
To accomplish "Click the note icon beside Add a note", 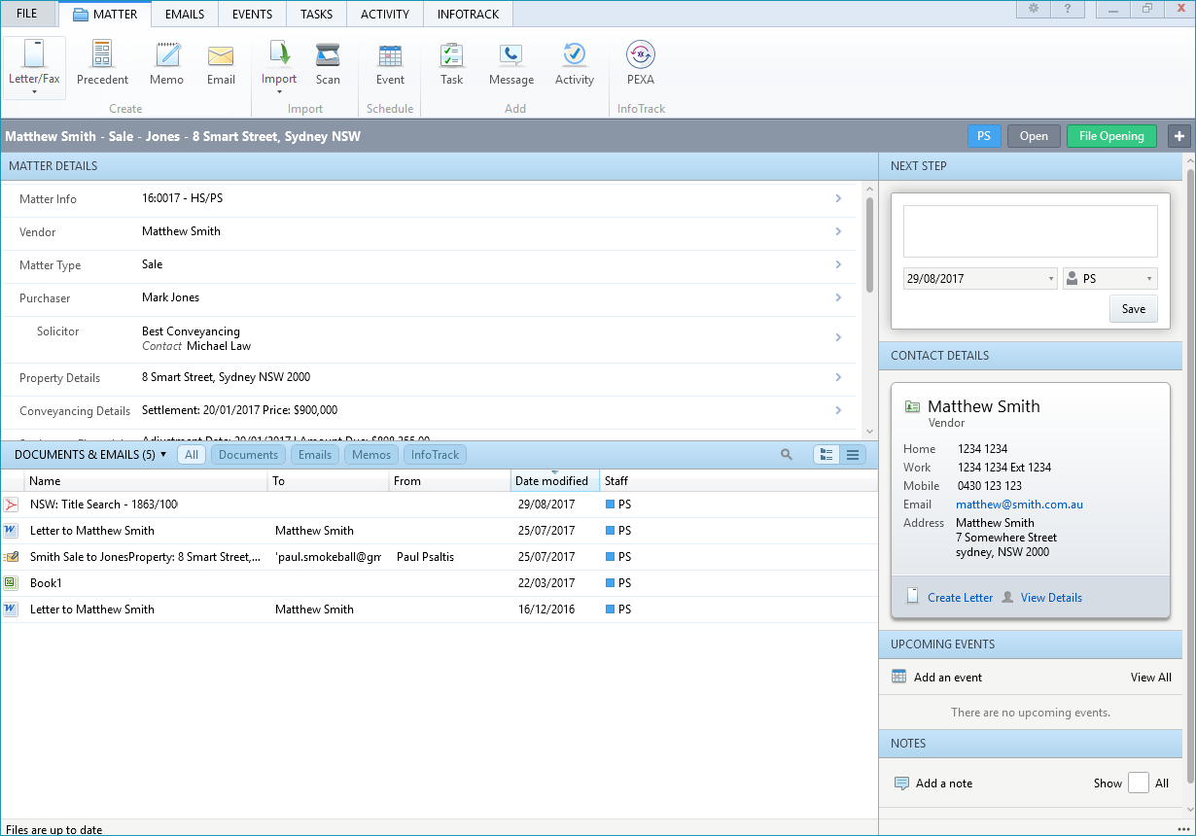I will (901, 784).
